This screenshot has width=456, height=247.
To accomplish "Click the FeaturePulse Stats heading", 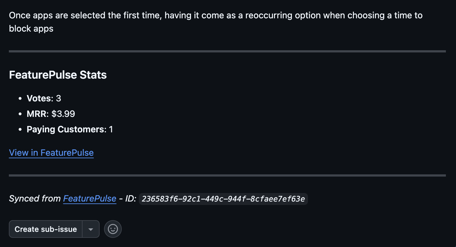I will (58, 75).
